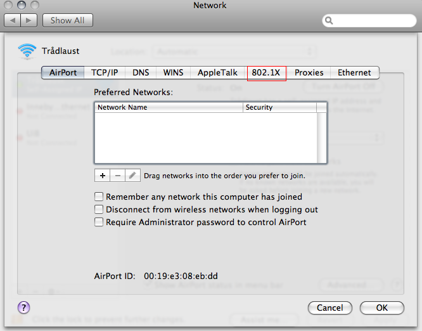Viewport: 422px width, 331px height.
Task: Click the search magnifier icon
Action: pyautogui.click(x=329, y=21)
